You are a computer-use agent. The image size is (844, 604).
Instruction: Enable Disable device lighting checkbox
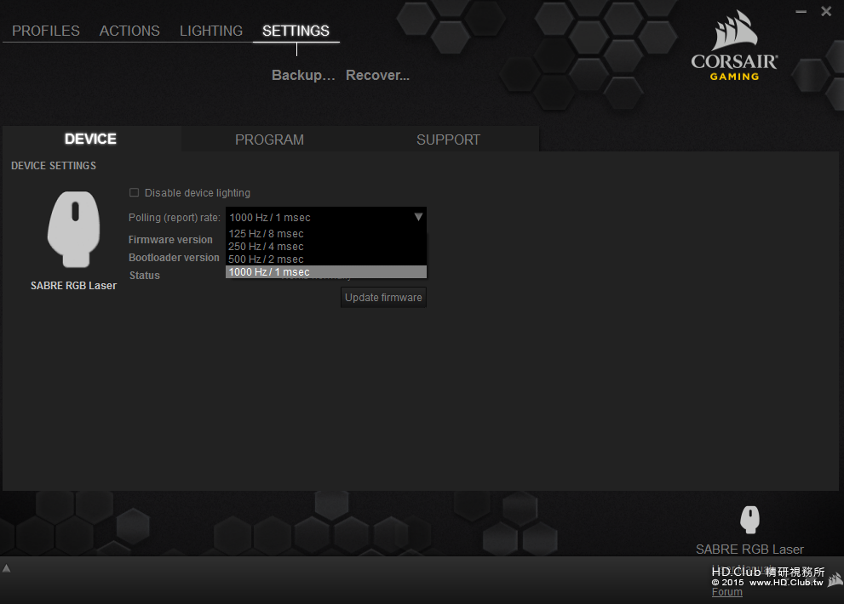(x=134, y=192)
